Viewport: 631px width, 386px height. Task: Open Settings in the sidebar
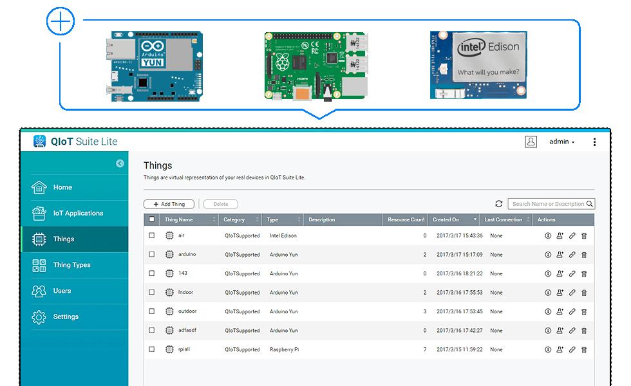75,317
